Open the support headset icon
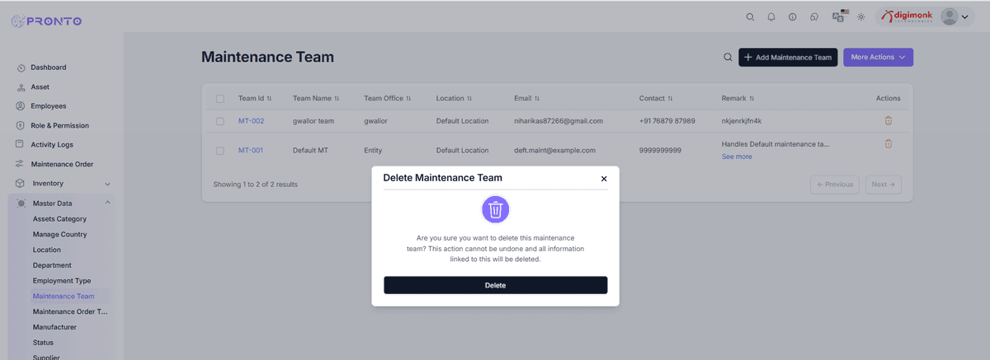The height and width of the screenshot is (360, 990). pos(814,16)
